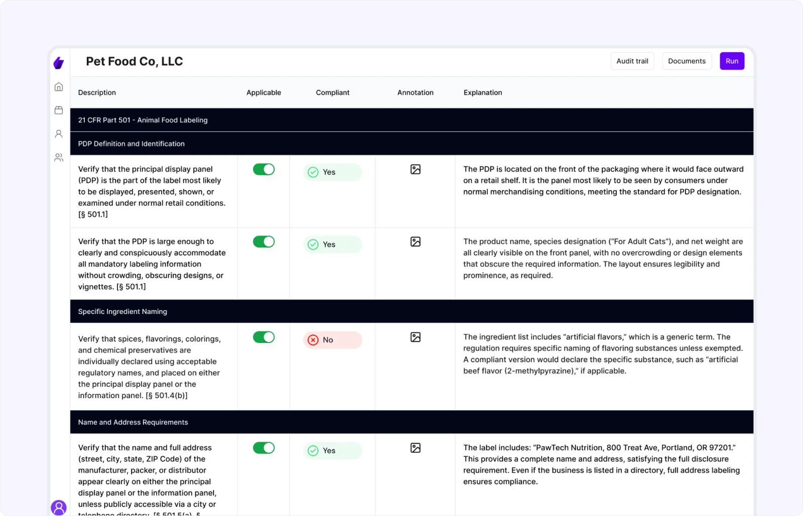Open the Yes compliance selector for PawTech address row
803x516 pixels.
click(x=332, y=451)
